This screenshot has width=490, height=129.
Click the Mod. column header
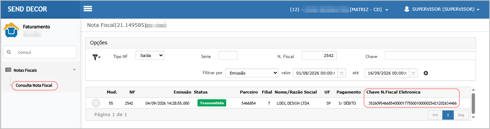coord(112,92)
